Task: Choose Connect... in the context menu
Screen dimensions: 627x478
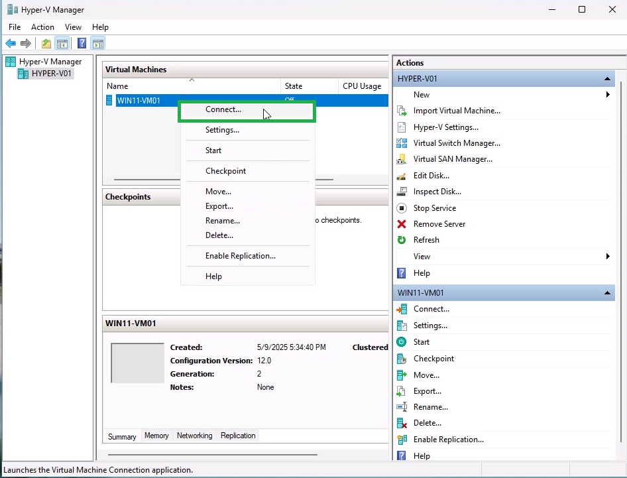Action: pyautogui.click(x=247, y=109)
